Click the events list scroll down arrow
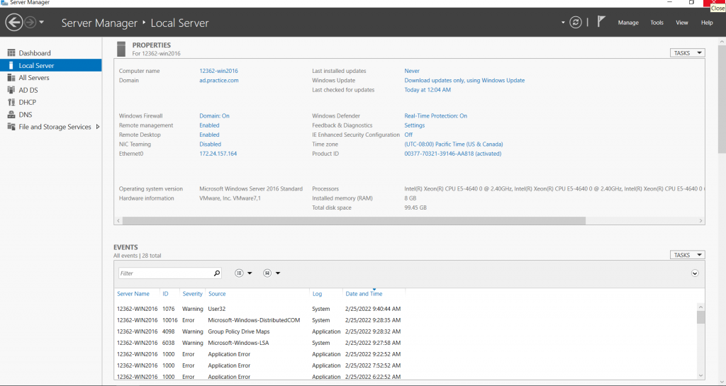Viewport: 726px width, 386px height. (700, 375)
